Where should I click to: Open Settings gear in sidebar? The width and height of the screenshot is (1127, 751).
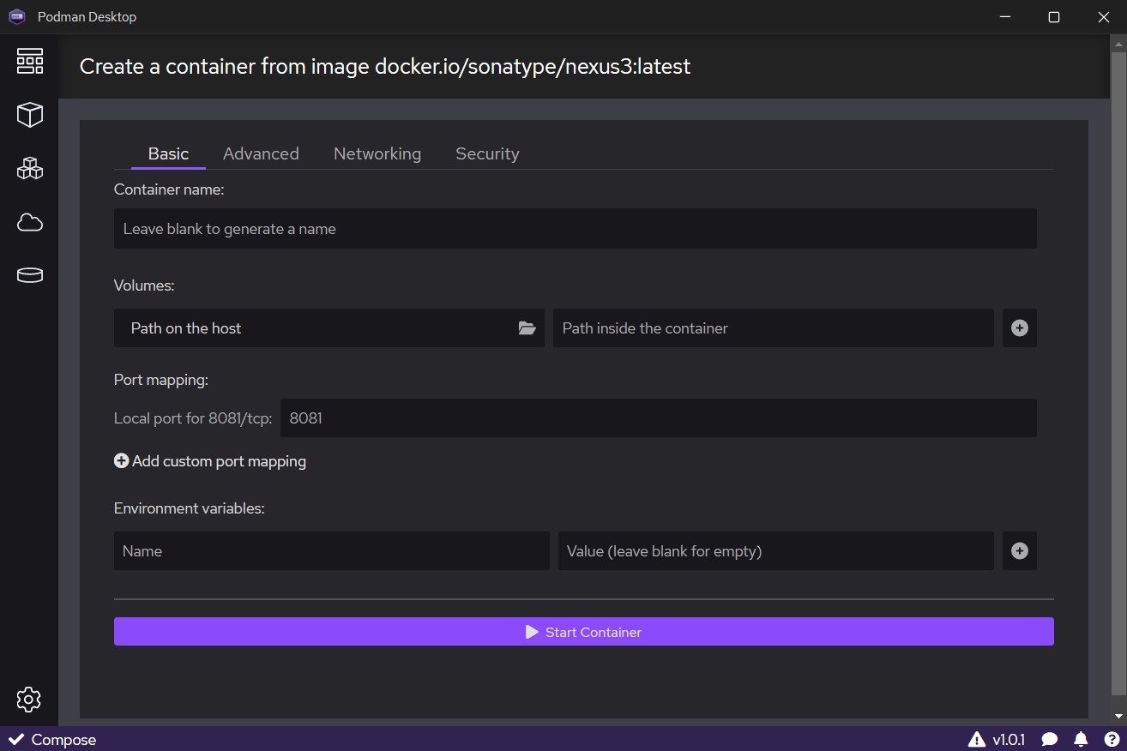coord(29,700)
